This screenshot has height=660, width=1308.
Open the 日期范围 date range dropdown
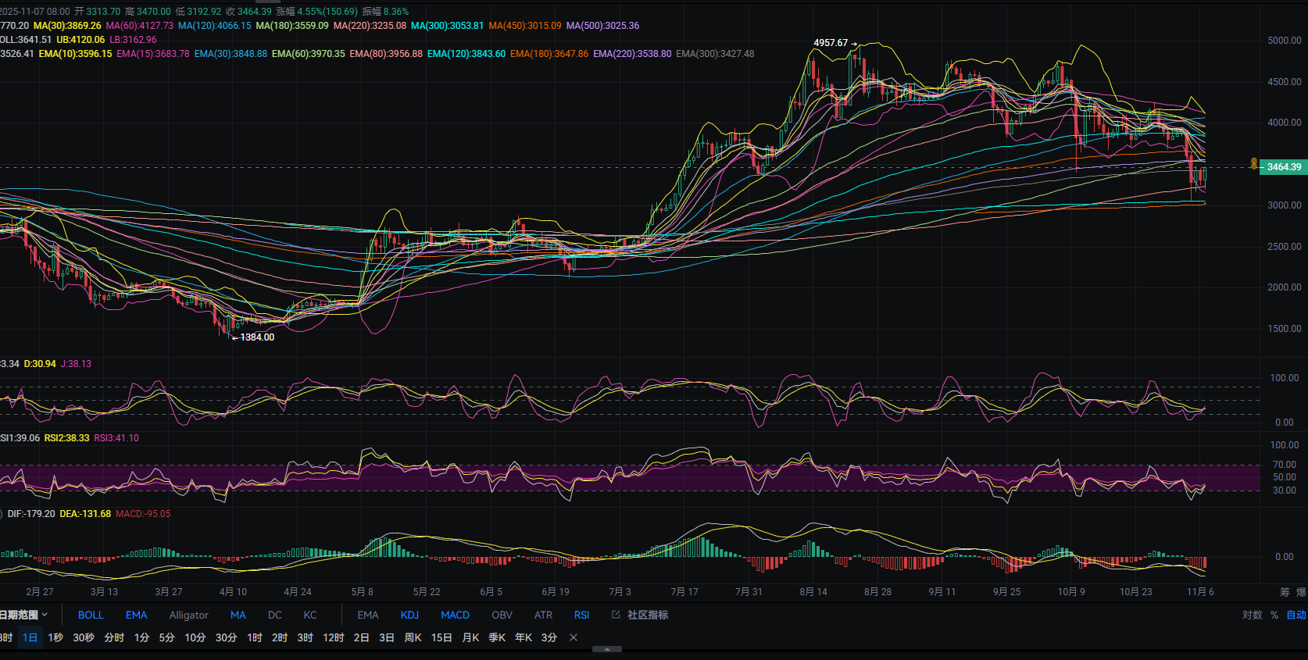[x=23, y=615]
